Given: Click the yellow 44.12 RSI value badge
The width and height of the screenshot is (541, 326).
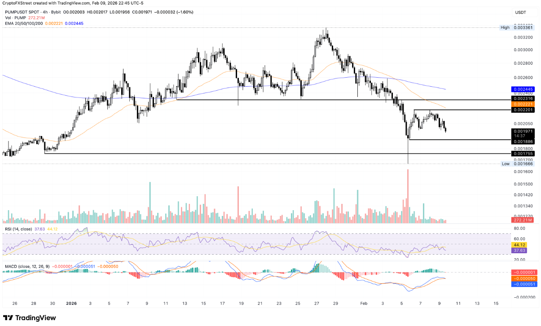Looking at the screenshot, I should (519, 245).
